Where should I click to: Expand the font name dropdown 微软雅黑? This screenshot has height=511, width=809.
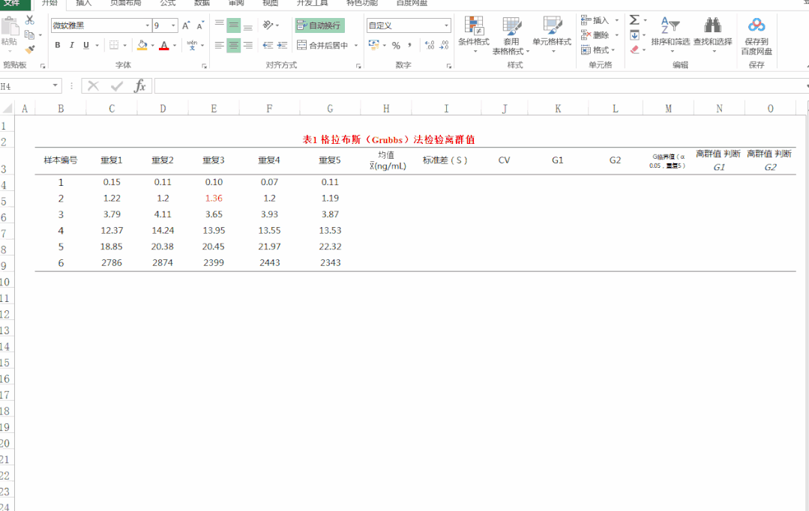147,25
